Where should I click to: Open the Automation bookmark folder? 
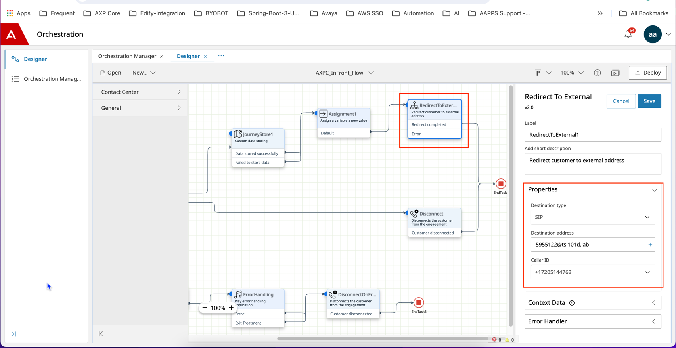[x=413, y=13]
